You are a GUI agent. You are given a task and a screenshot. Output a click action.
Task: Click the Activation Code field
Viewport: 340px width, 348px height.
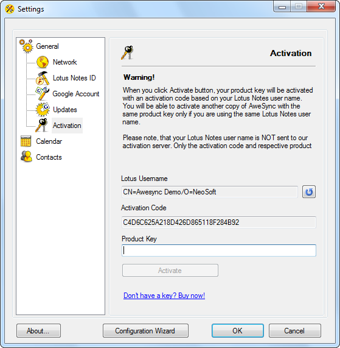click(x=219, y=222)
